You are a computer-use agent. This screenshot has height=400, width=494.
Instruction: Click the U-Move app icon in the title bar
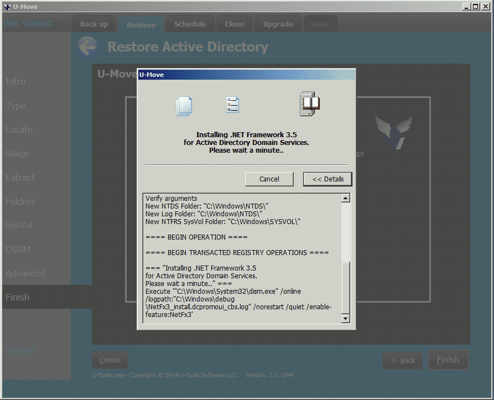[x=7, y=6]
